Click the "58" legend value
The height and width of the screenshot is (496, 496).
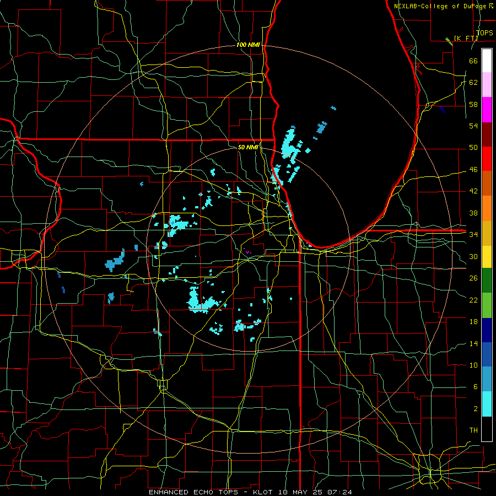coord(473,104)
